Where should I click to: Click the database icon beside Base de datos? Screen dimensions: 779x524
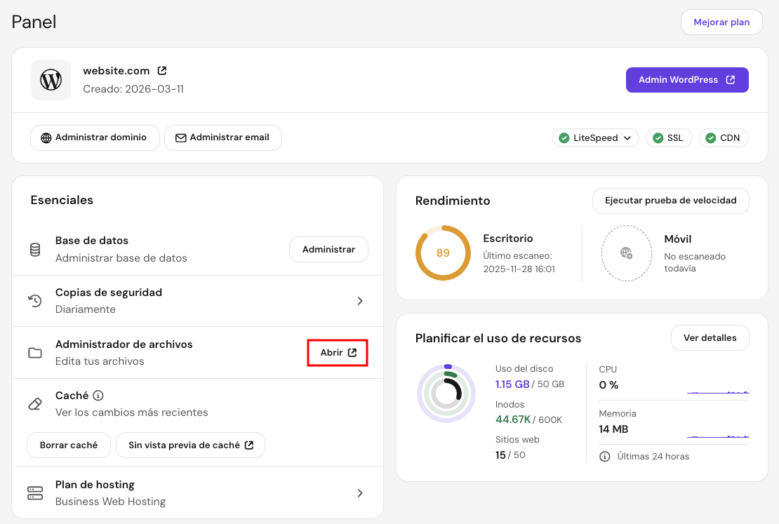pos(35,249)
